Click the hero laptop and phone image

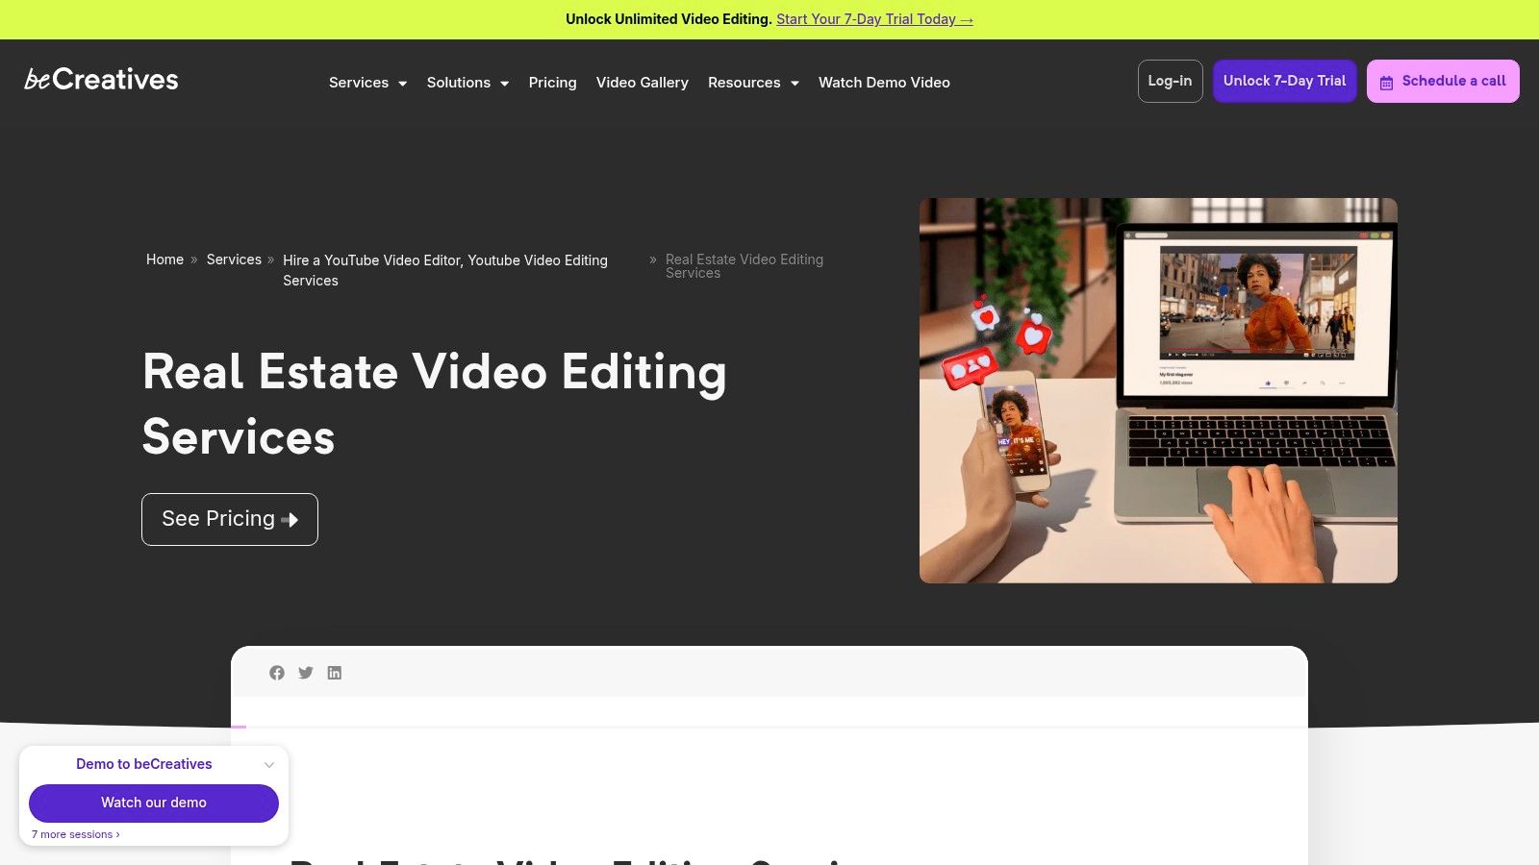(x=1158, y=390)
